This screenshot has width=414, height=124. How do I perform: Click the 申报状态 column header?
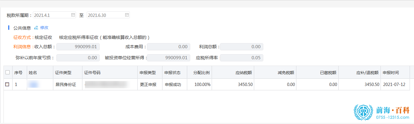[x=172, y=73]
